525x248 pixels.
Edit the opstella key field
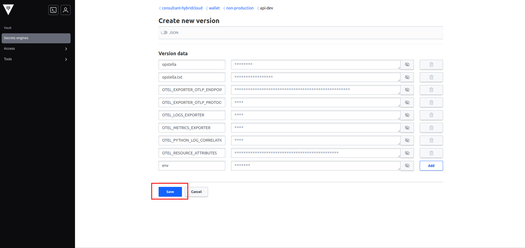[x=192, y=64]
